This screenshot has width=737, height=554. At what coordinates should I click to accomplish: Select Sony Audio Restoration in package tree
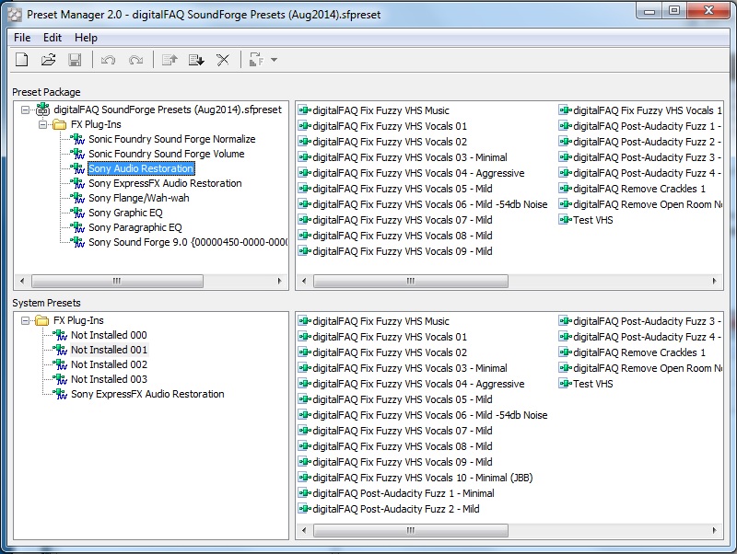[141, 168]
